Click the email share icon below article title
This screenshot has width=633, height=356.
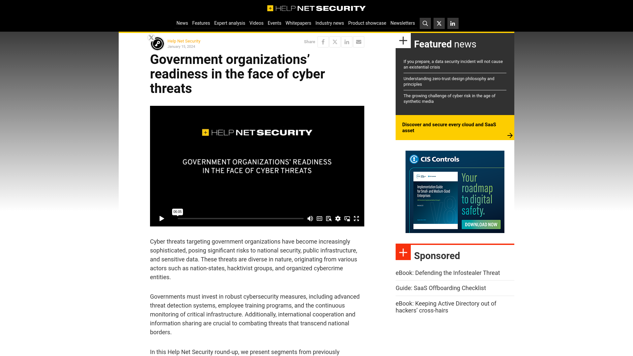pyautogui.click(x=359, y=42)
